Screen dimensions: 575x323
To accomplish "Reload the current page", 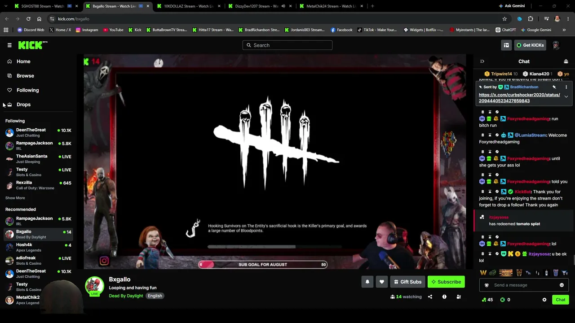I will pyautogui.click(x=28, y=19).
